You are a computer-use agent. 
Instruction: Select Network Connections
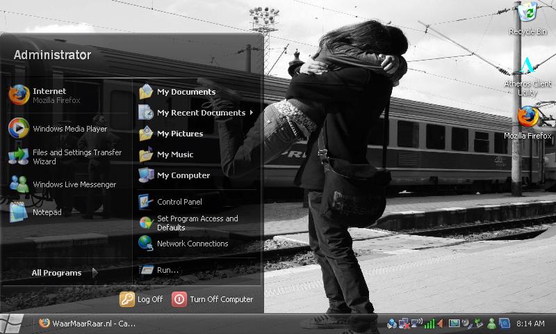(x=191, y=244)
